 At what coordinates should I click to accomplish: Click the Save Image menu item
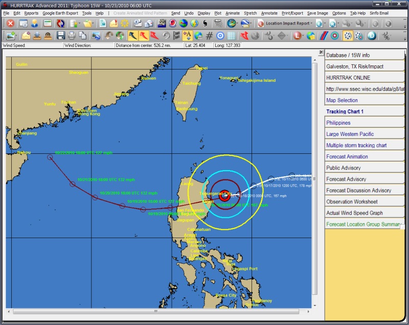tap(317, 13)
